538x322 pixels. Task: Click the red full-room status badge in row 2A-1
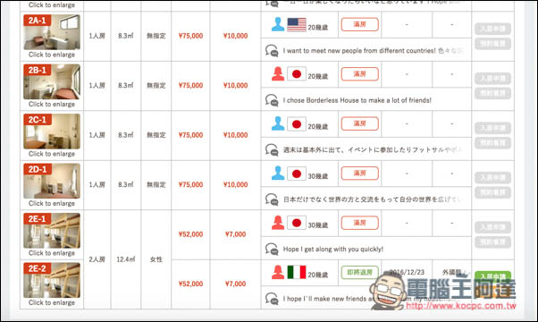pos(360,24)
